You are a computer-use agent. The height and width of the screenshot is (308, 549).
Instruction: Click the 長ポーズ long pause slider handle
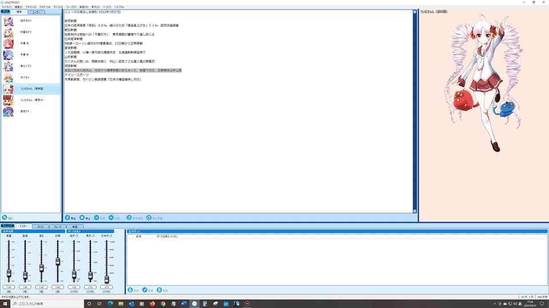[90, 275]
